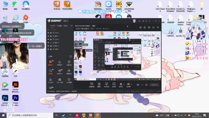Screen dimensions: 209x118
Task: Hide the 全屏 1 layer
Action: click(x=48, y=49)
